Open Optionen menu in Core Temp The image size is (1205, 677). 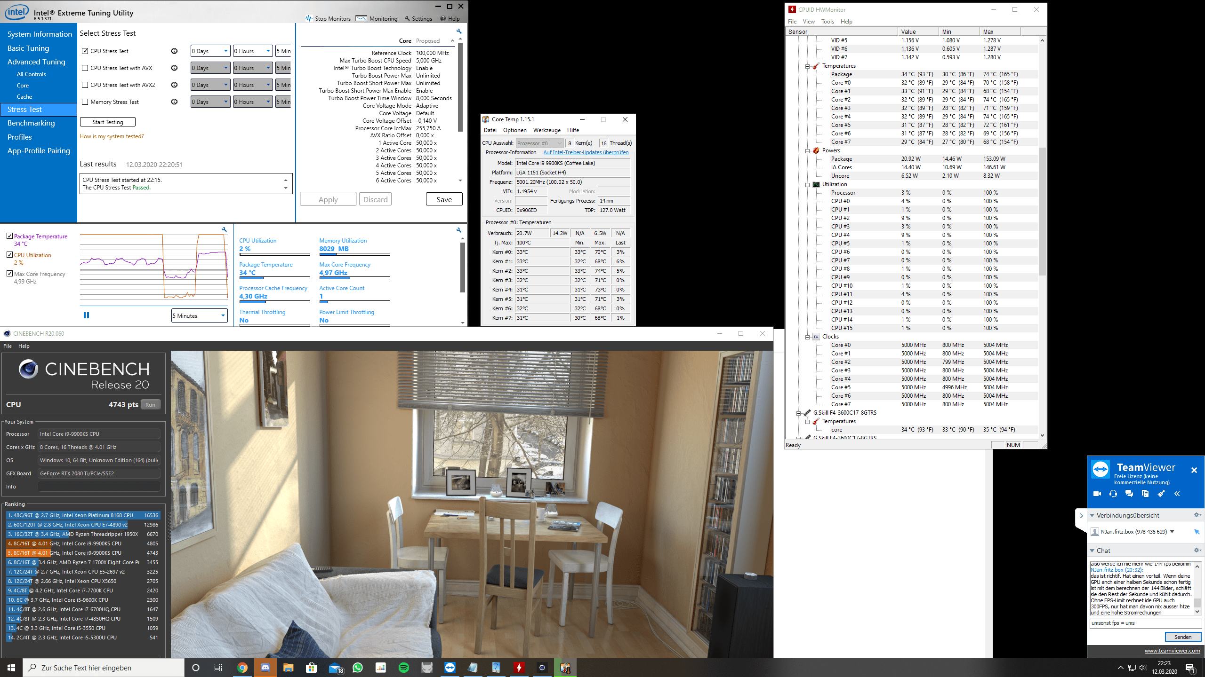click(514, 130)
